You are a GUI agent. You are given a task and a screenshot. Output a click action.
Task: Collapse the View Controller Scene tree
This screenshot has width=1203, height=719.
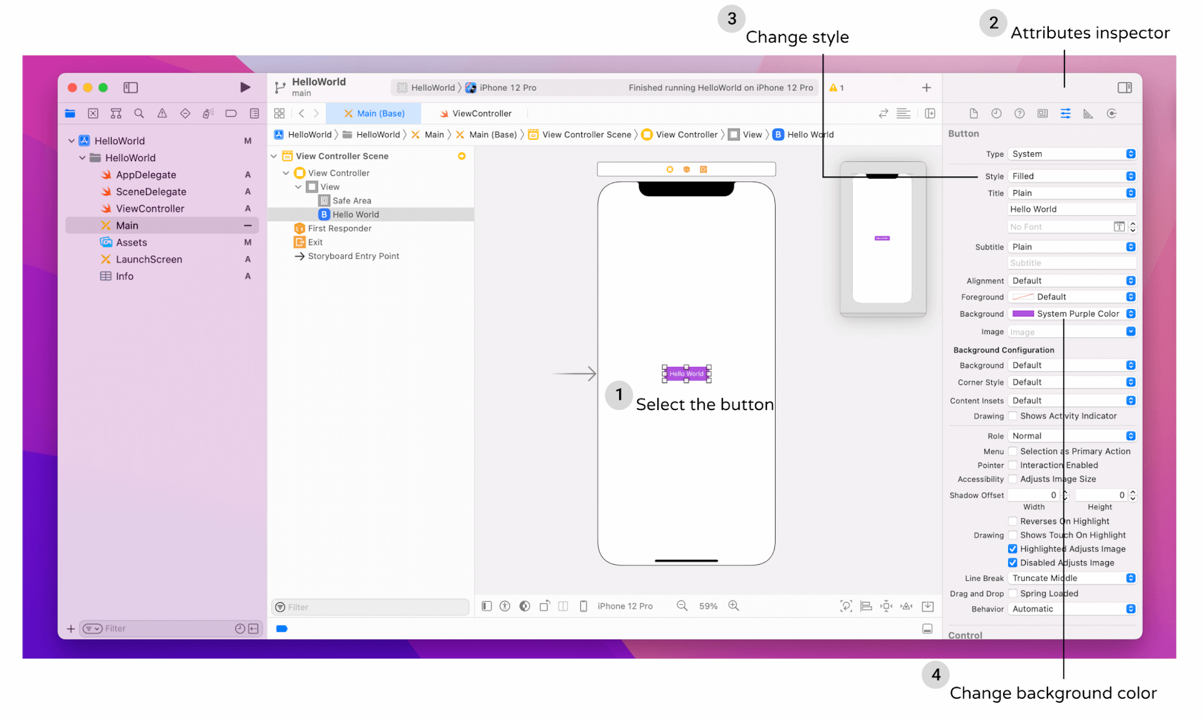point(274,155)
